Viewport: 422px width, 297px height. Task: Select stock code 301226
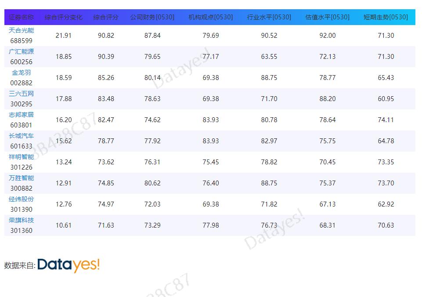(21, 167)
